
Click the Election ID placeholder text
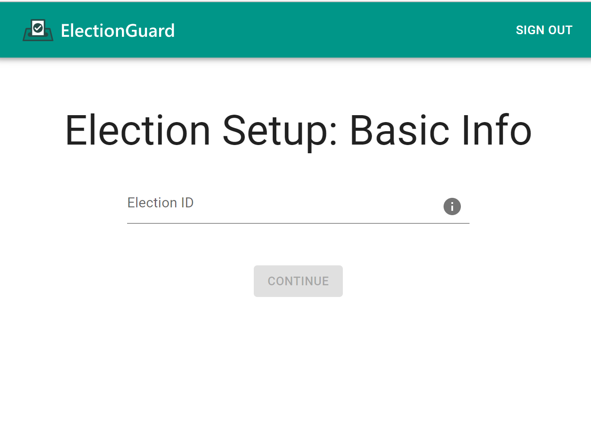[160, 203]
